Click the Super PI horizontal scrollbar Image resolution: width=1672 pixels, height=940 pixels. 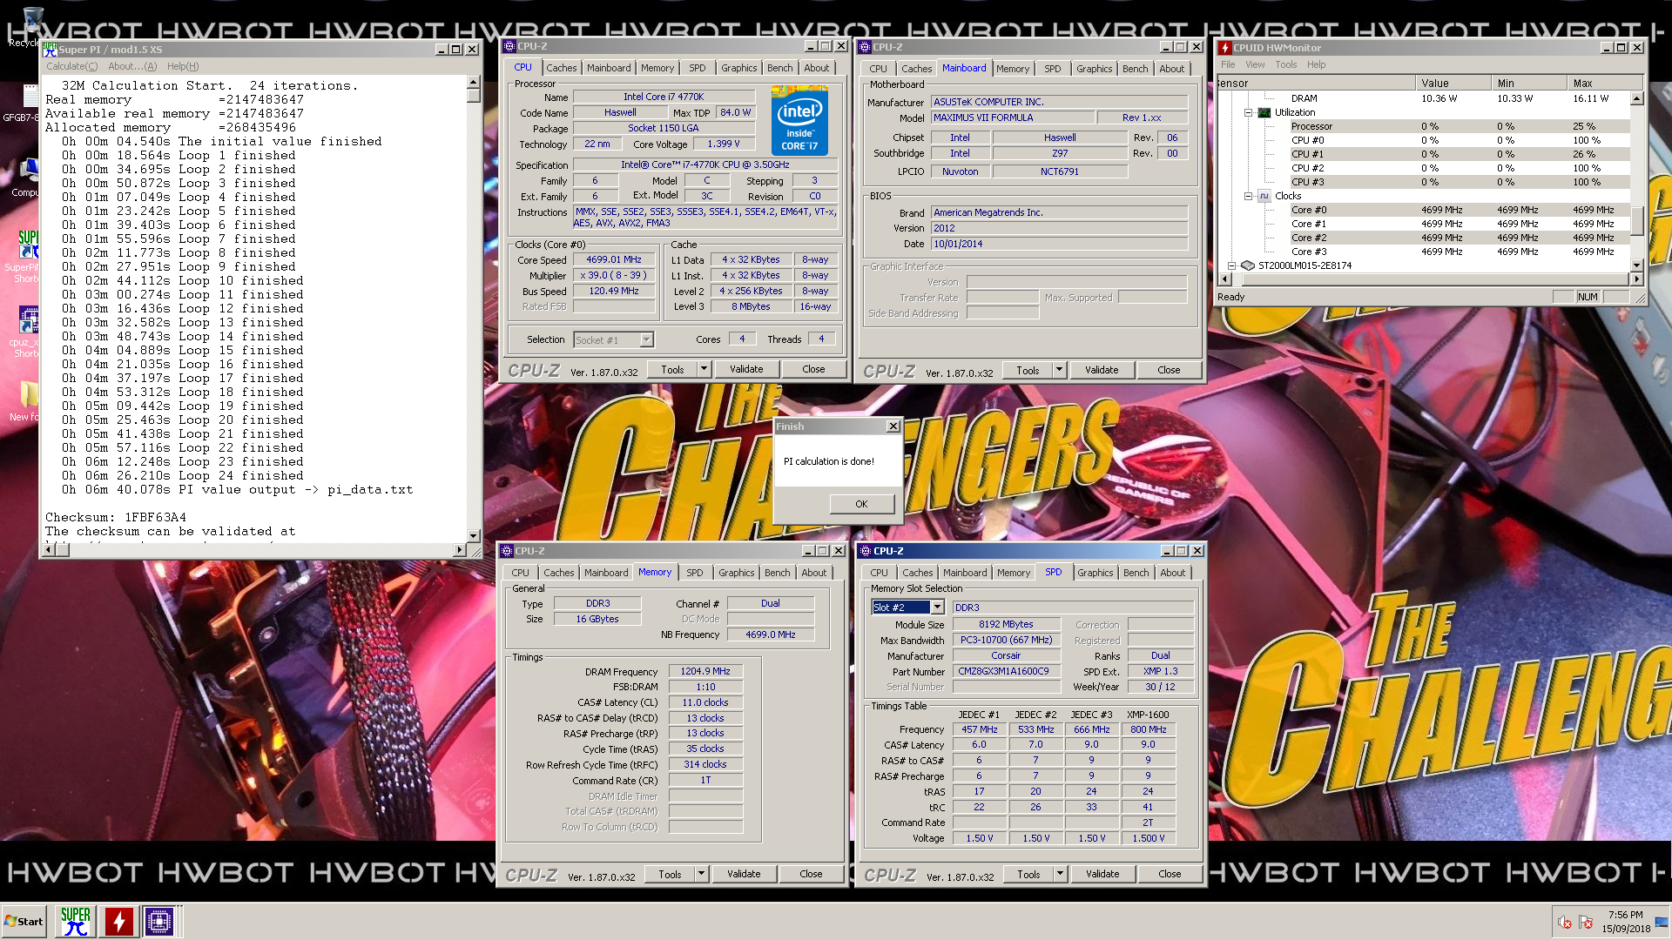click(255, 549)
